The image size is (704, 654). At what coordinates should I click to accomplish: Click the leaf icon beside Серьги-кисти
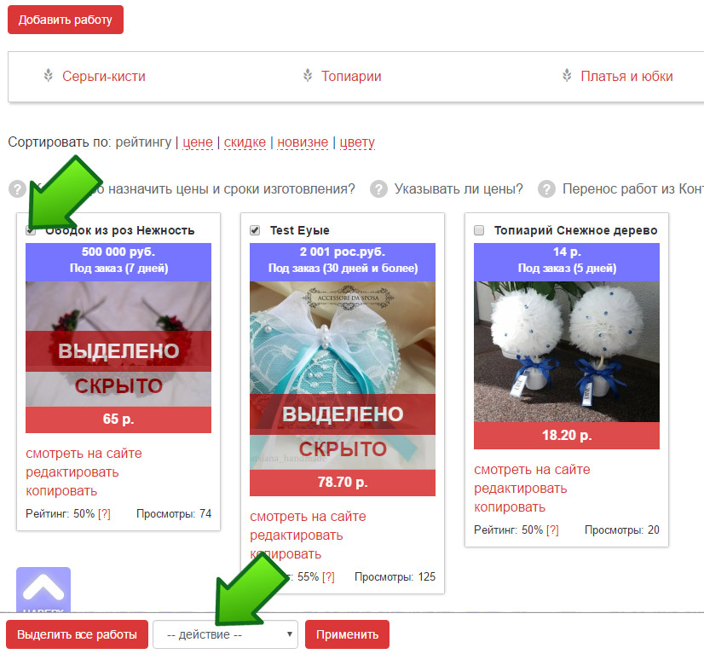tap(49, 75)
